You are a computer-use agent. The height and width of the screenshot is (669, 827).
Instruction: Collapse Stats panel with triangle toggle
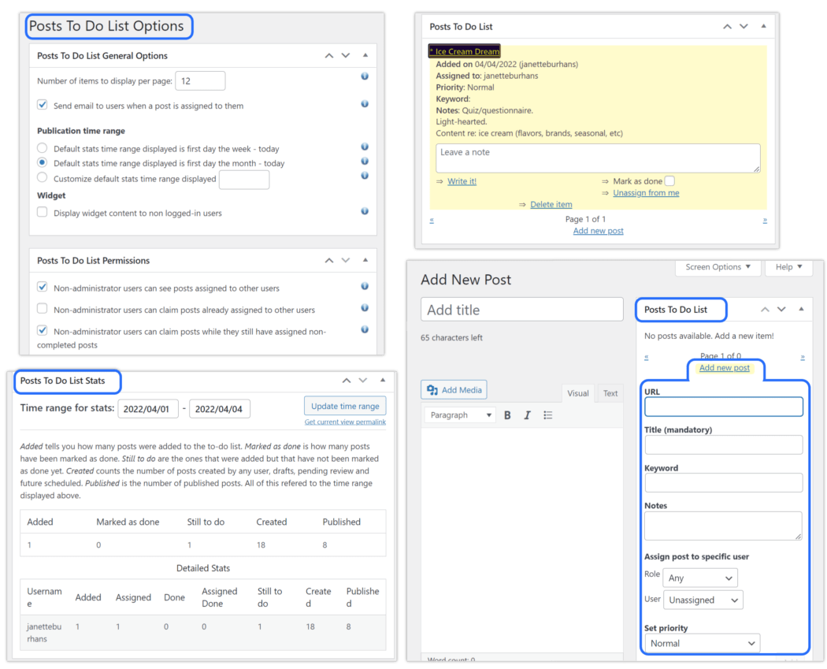click(x=382, y=380)
